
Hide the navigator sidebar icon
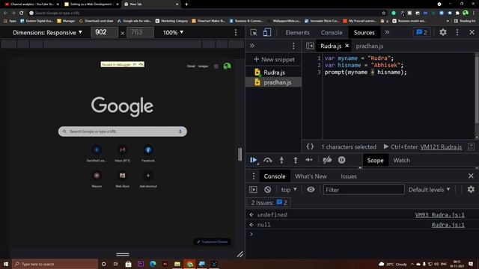(310, 46)
